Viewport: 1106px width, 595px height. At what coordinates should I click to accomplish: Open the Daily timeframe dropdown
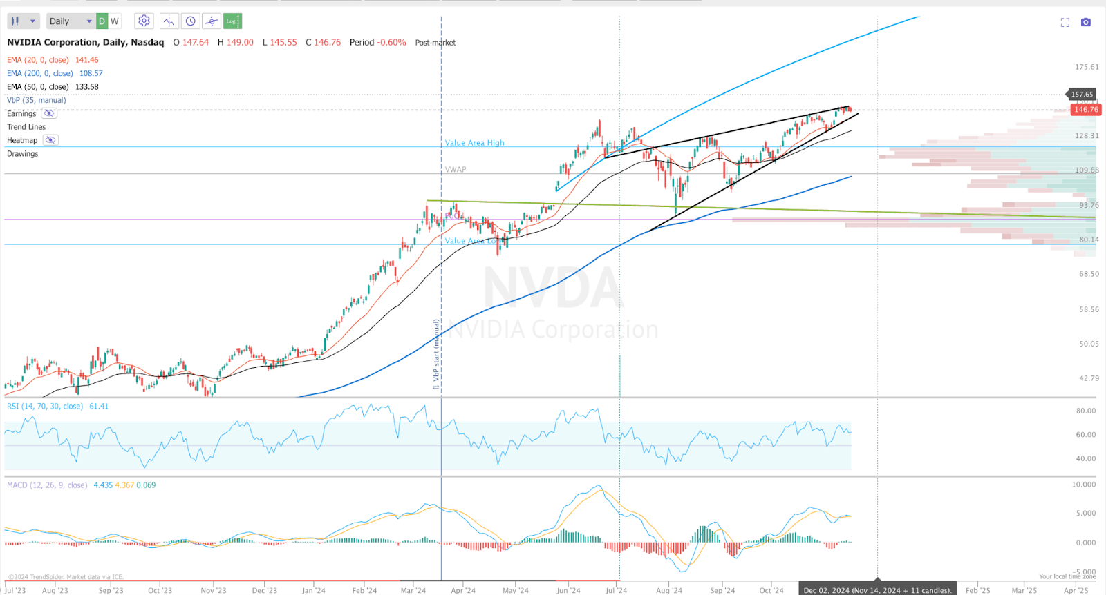tap(71, 21)
